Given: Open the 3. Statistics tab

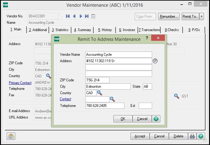Looking at the screenshot, I should click(60, 30).
